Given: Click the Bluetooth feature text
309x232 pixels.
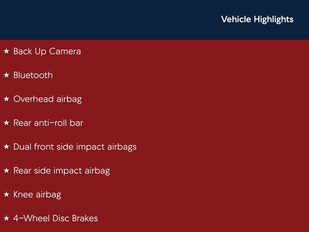Looking at the screenshot, I should [x=33, y=75].
